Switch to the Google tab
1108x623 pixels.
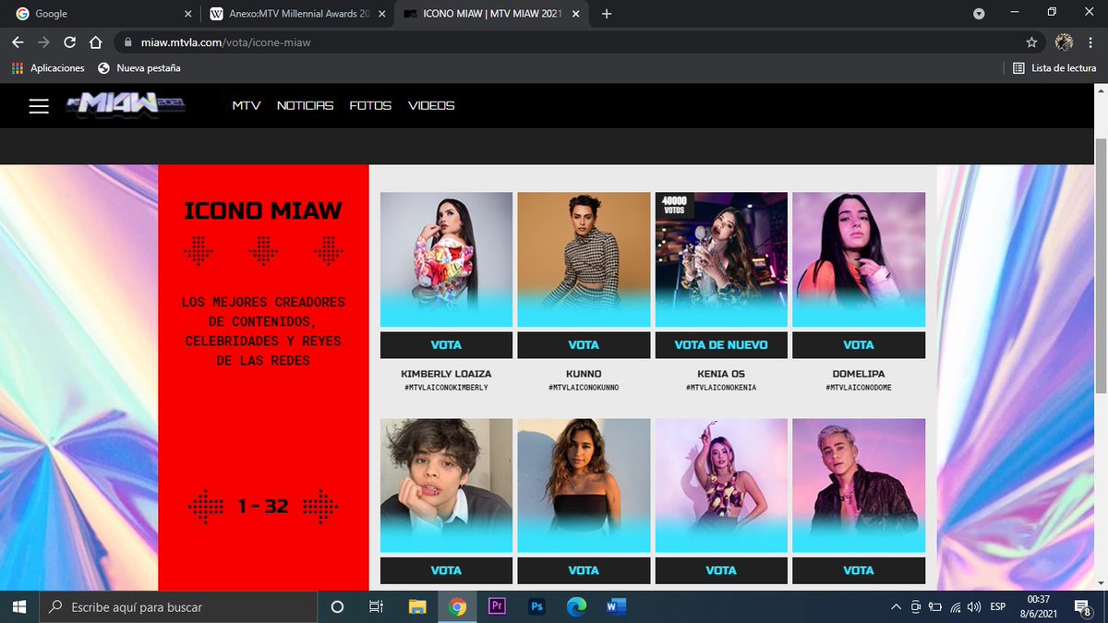click(102, 14)
